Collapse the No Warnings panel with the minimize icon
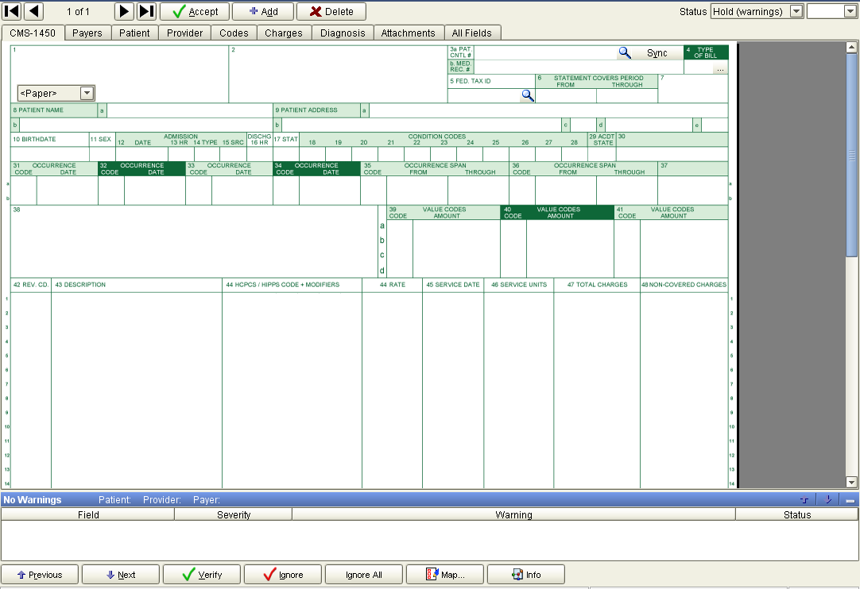The width and height of the screenshot is (860, 589). coord(849,499)
